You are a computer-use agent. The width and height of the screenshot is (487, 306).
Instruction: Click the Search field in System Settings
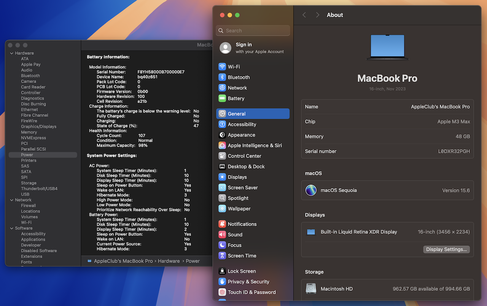[x=253, y=30]
